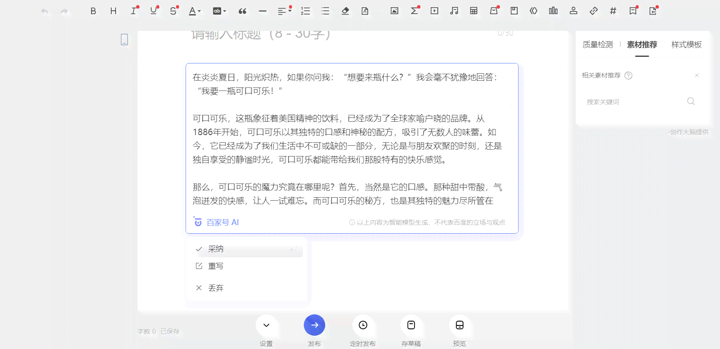Click the magnifier search icon
The image size is (720, 349).
691,101
